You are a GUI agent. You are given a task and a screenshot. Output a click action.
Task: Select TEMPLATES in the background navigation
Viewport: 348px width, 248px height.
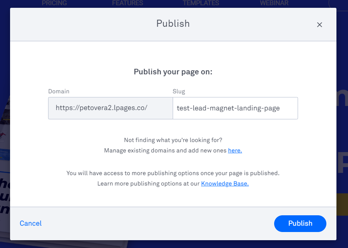(201, 3)
